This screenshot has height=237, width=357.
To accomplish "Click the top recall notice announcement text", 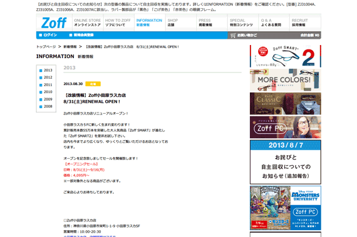I will pyautogui.click(x=176, y=7).
